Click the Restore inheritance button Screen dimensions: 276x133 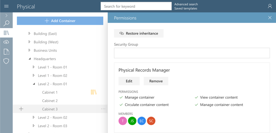pos(139,33)
